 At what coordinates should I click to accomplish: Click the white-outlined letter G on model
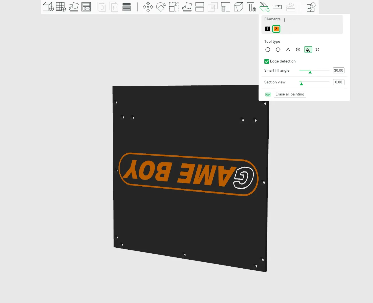[x=244, y=178]
